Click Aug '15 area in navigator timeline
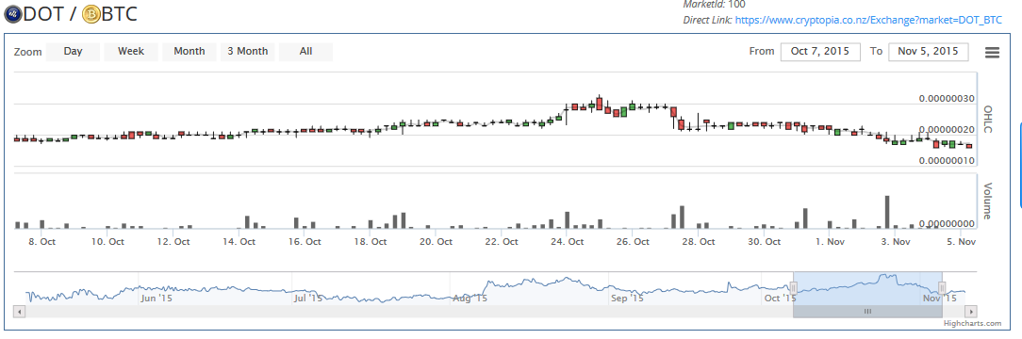 (x=470, y=299)
